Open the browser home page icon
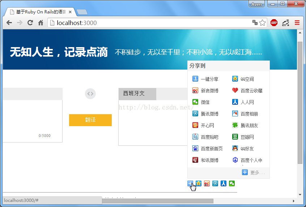The image size is (306, 207). 41,23
